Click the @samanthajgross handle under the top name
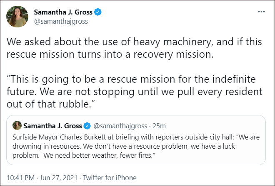275x186 pixels. tap(61, 22)
